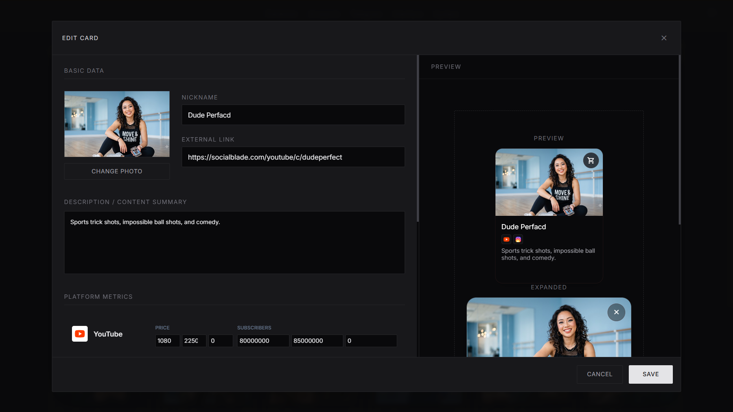Click the PREVIEW panel header

(x=446, y=67)
